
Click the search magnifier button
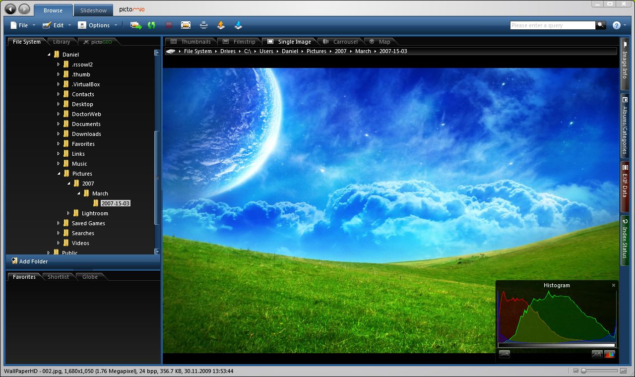[601, 25]
